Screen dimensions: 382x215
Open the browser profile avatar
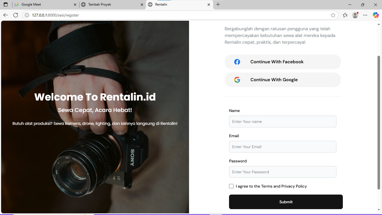(355, 15)
